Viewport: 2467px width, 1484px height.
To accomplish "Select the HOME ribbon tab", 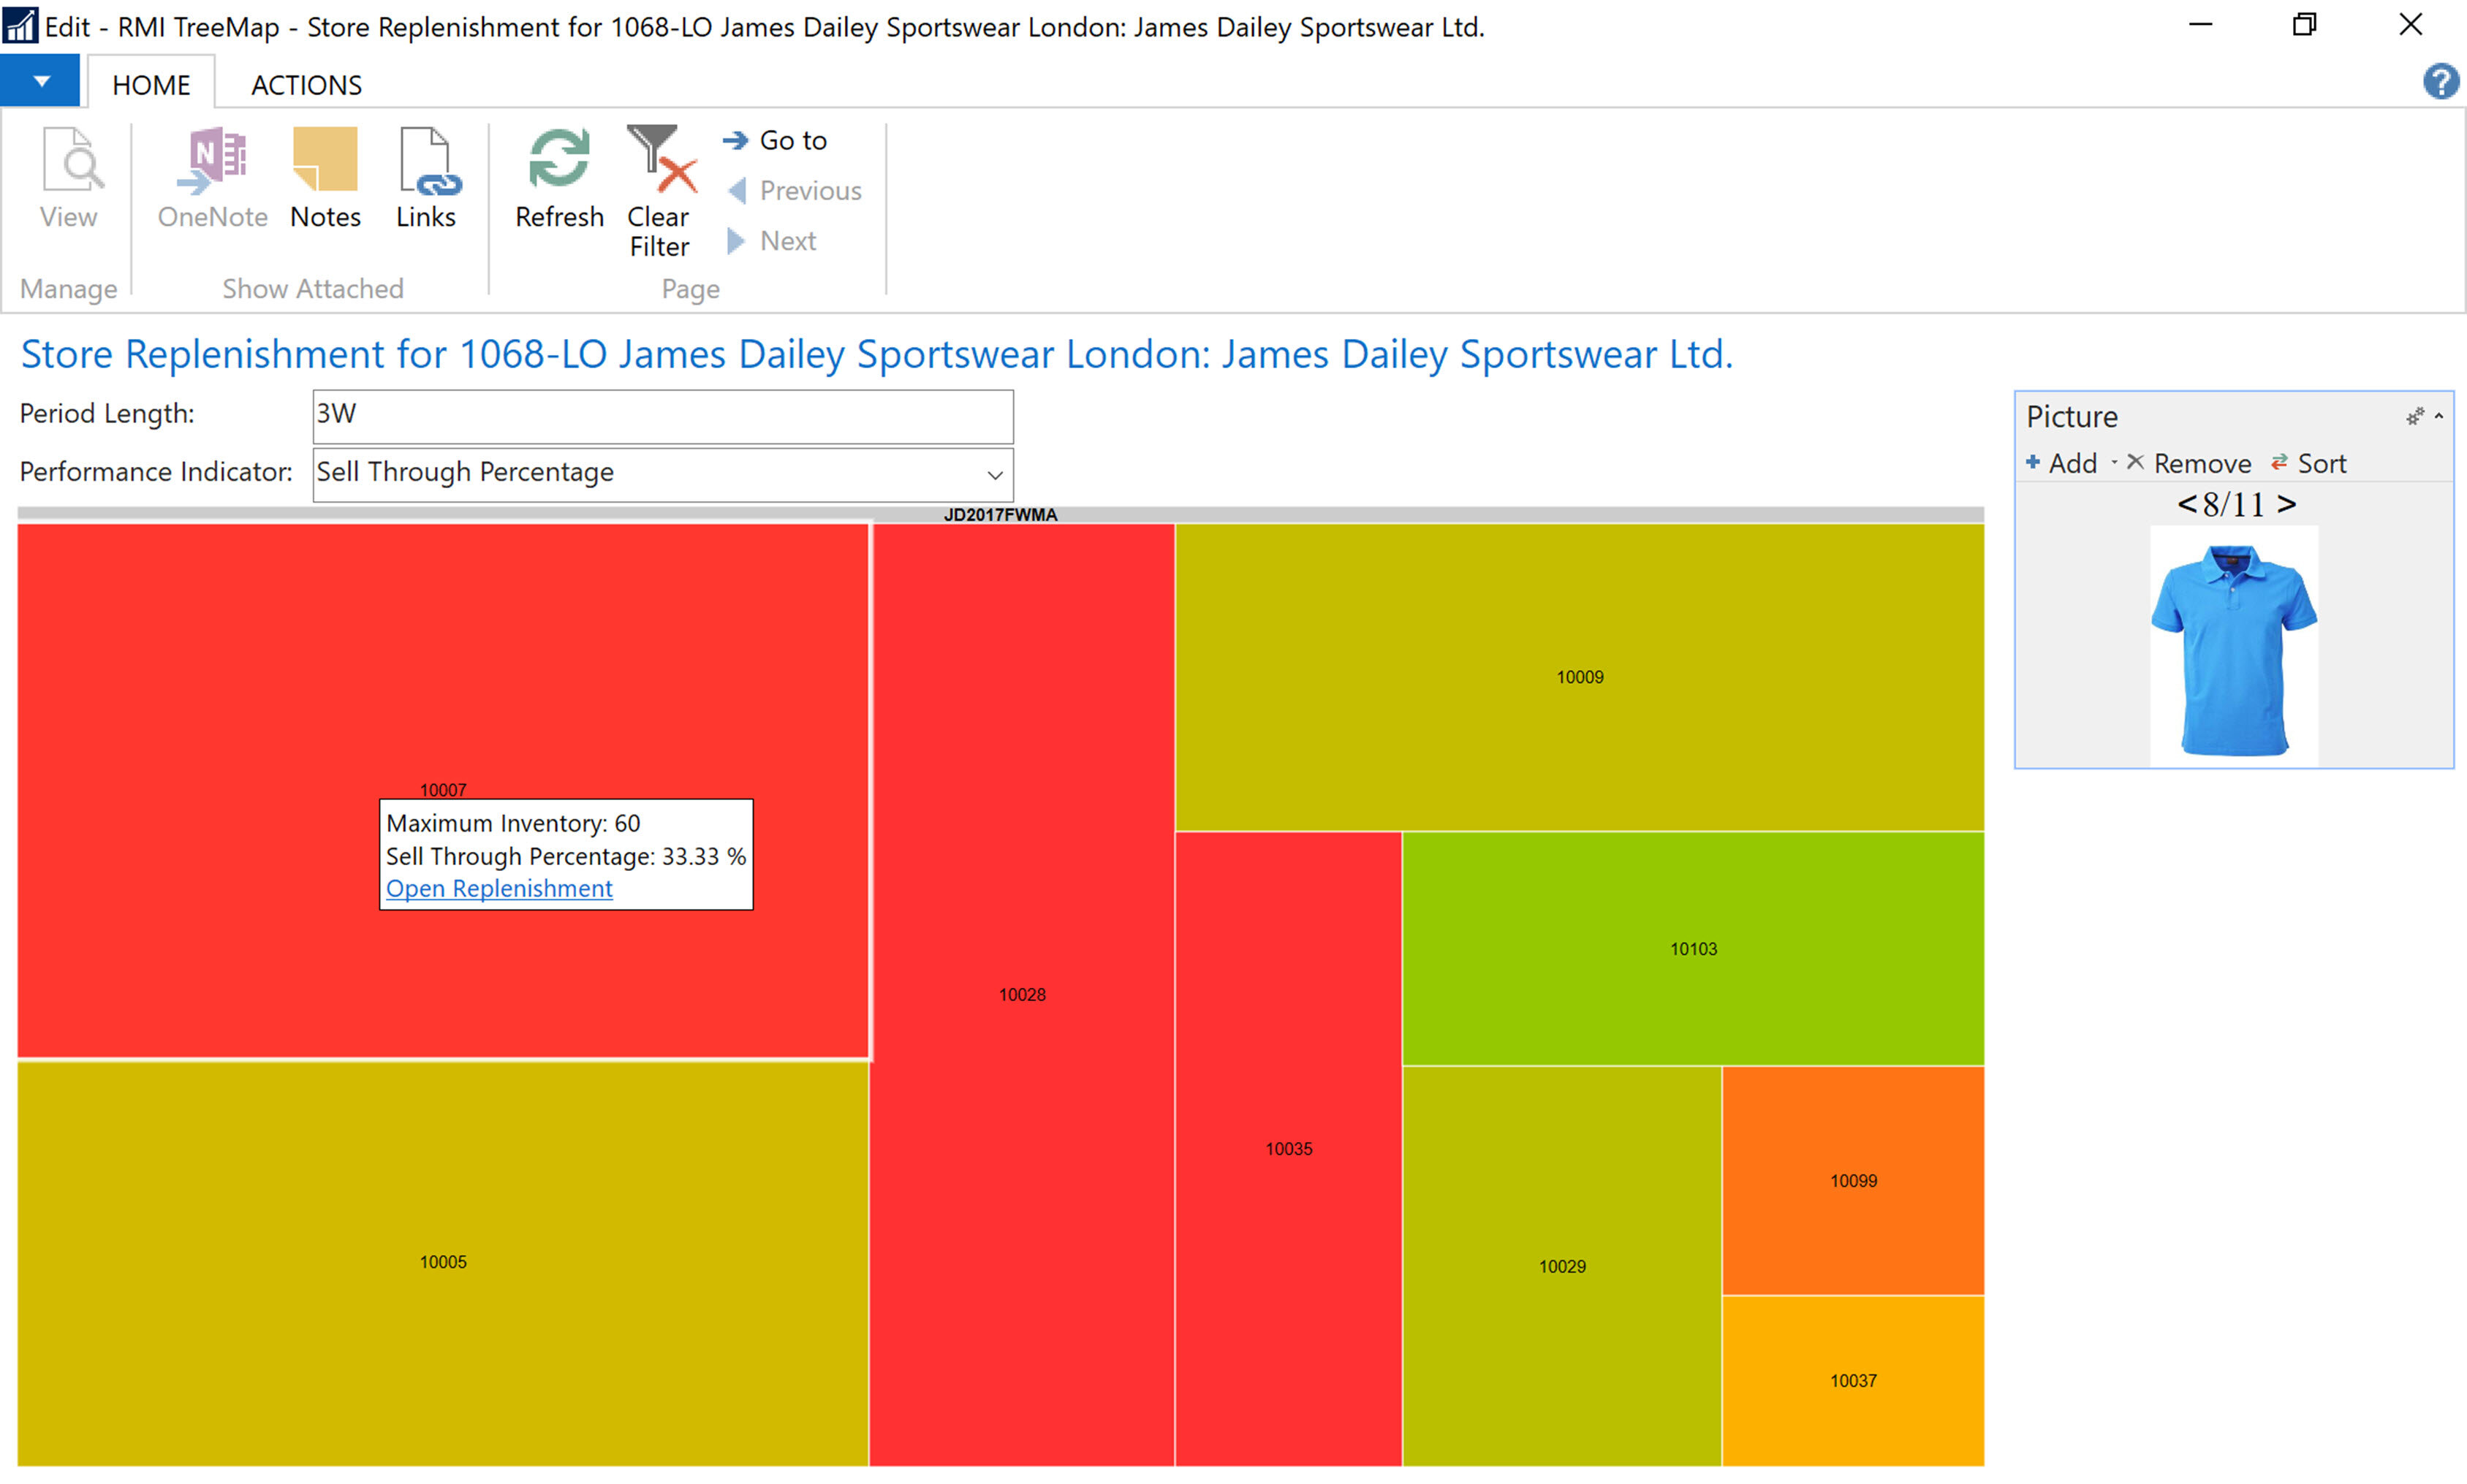I will tap(151, 85).
